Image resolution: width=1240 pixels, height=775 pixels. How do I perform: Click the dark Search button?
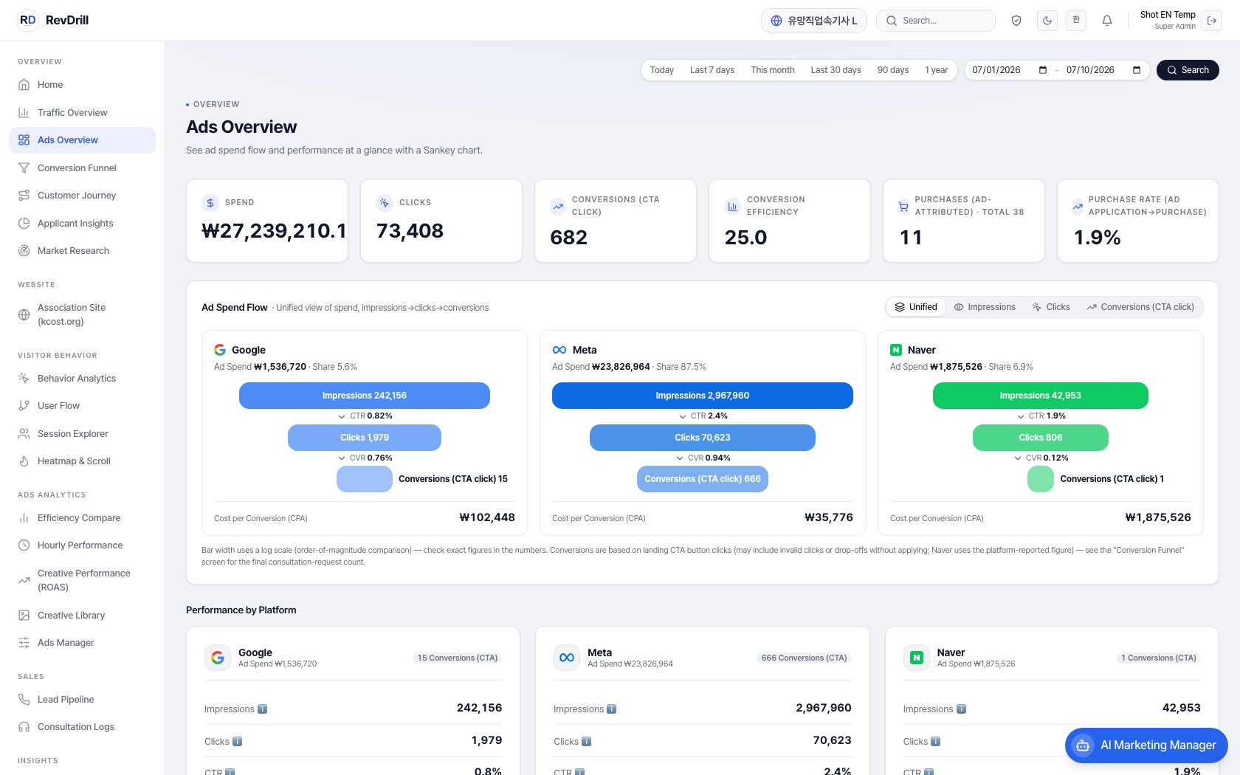coord(1188,70)
